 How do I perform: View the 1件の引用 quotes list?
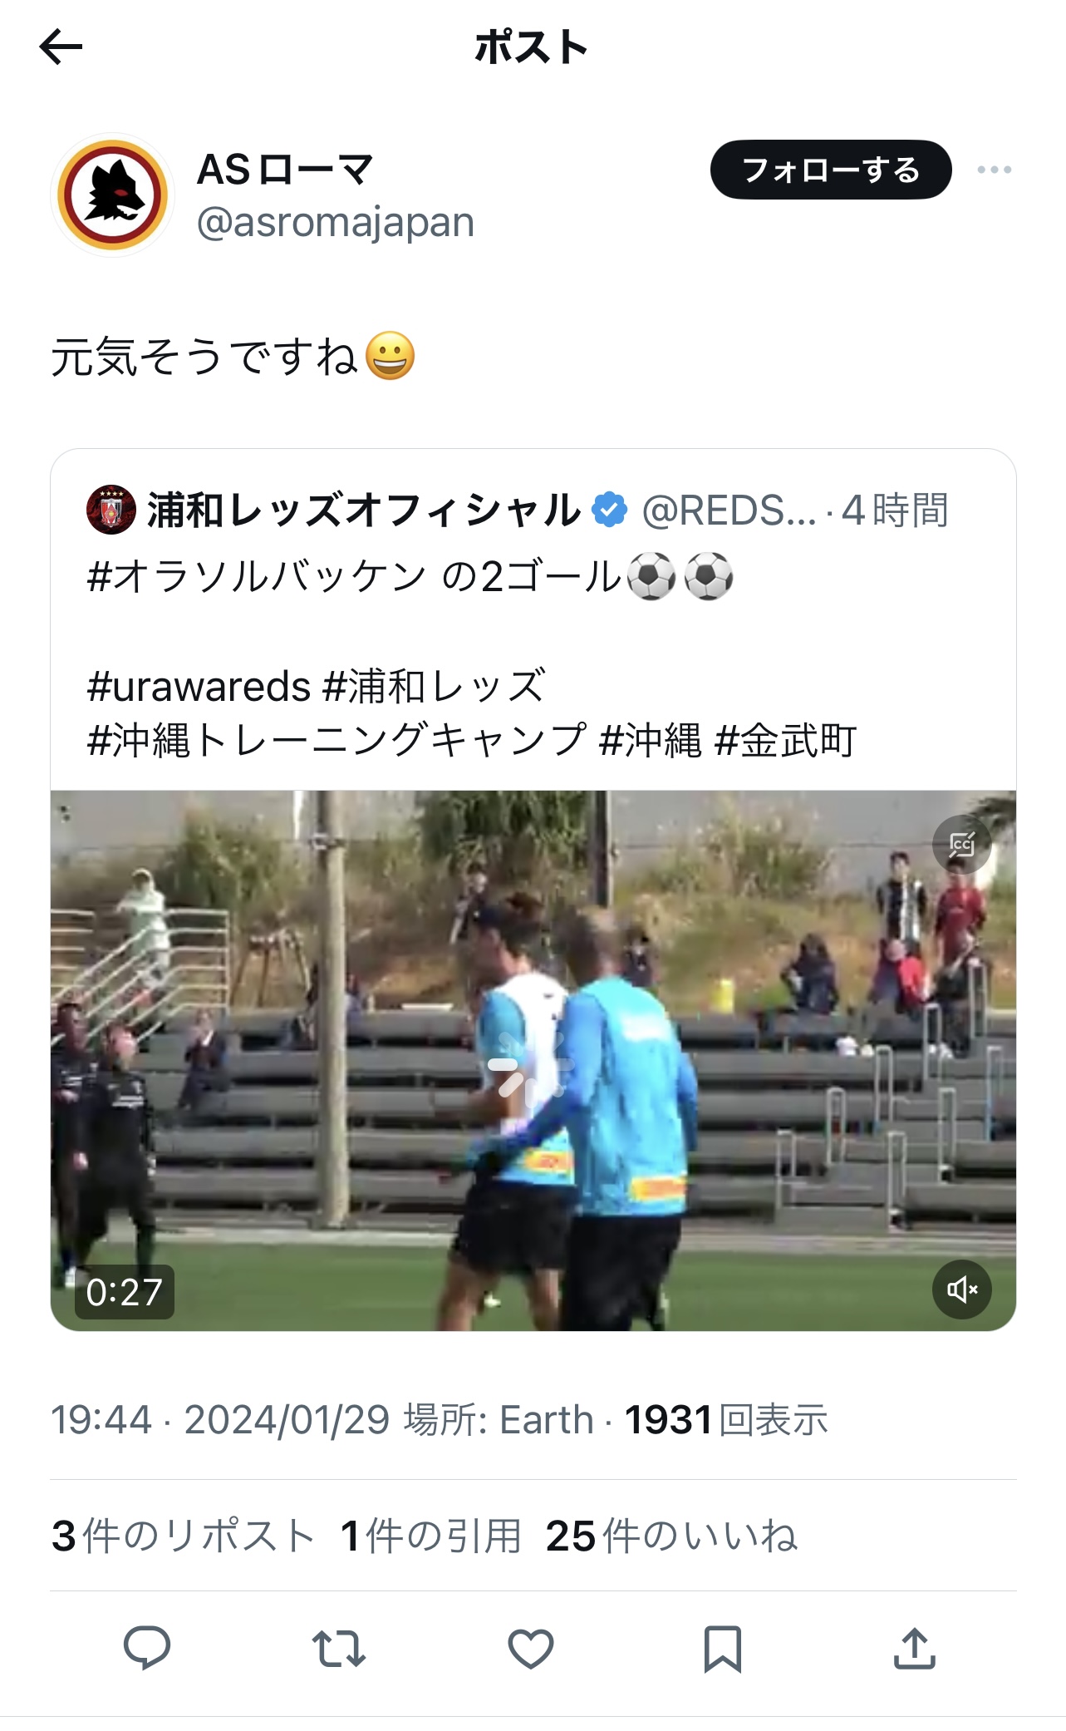tap(431, 1536)
